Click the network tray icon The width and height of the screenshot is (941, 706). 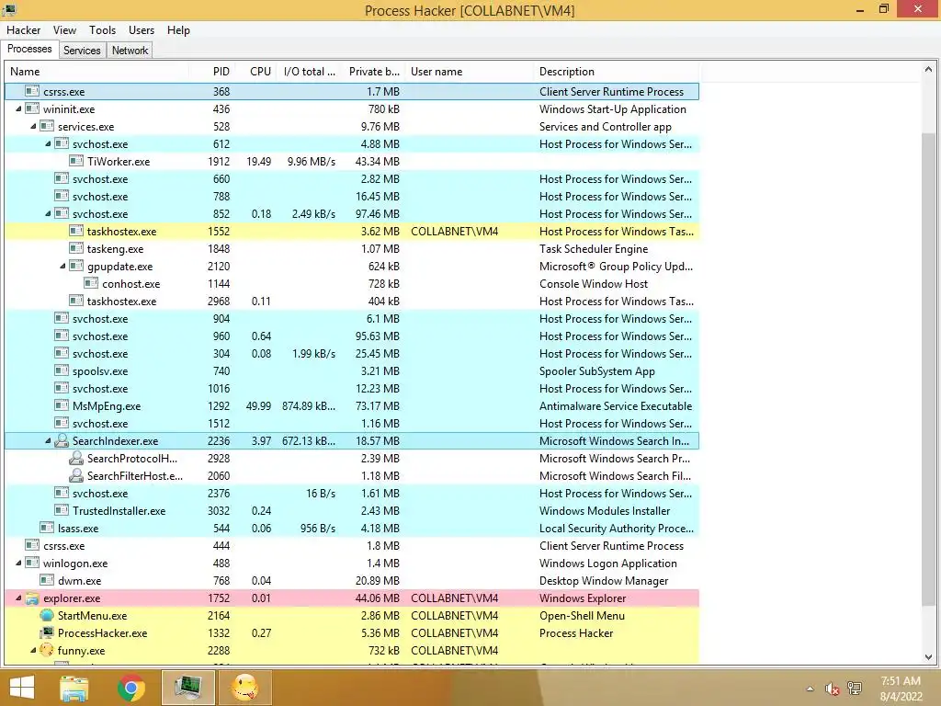click(x=855, y=689)
